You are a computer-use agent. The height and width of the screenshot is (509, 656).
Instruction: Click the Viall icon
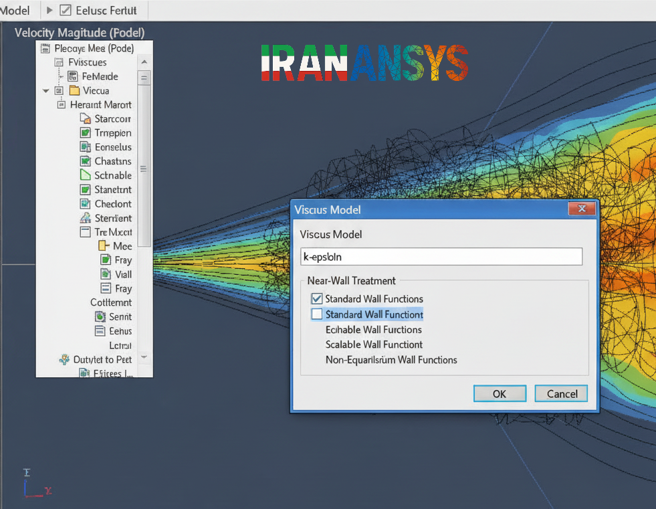point(106,274)
